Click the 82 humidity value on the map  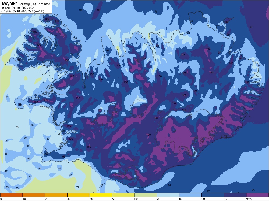point(71,175)
